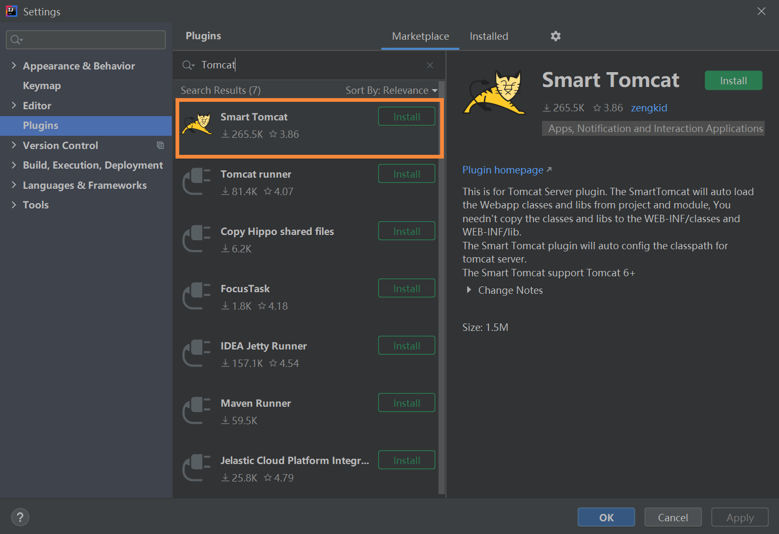
Task: Click the FocusTask plug icon
Action: tap(197, 296)
